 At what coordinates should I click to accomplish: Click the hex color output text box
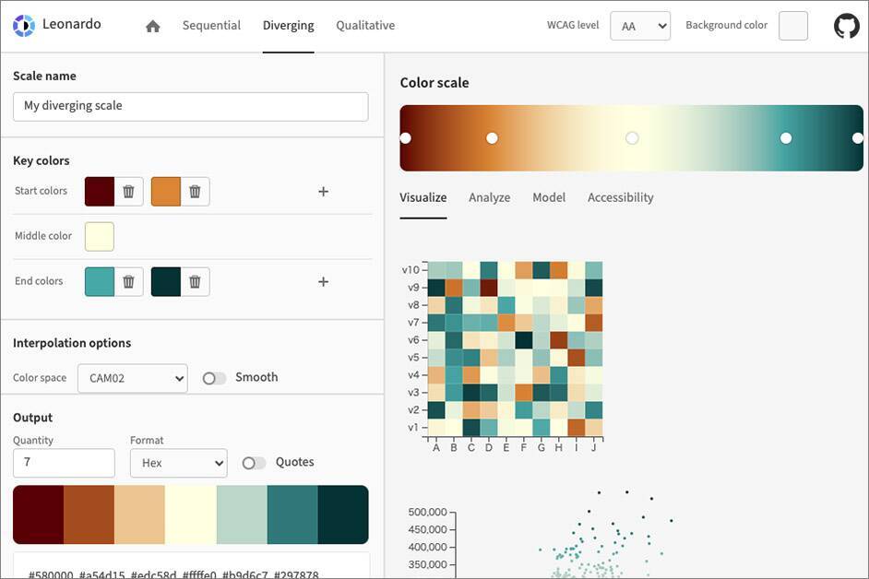[191, 566]
